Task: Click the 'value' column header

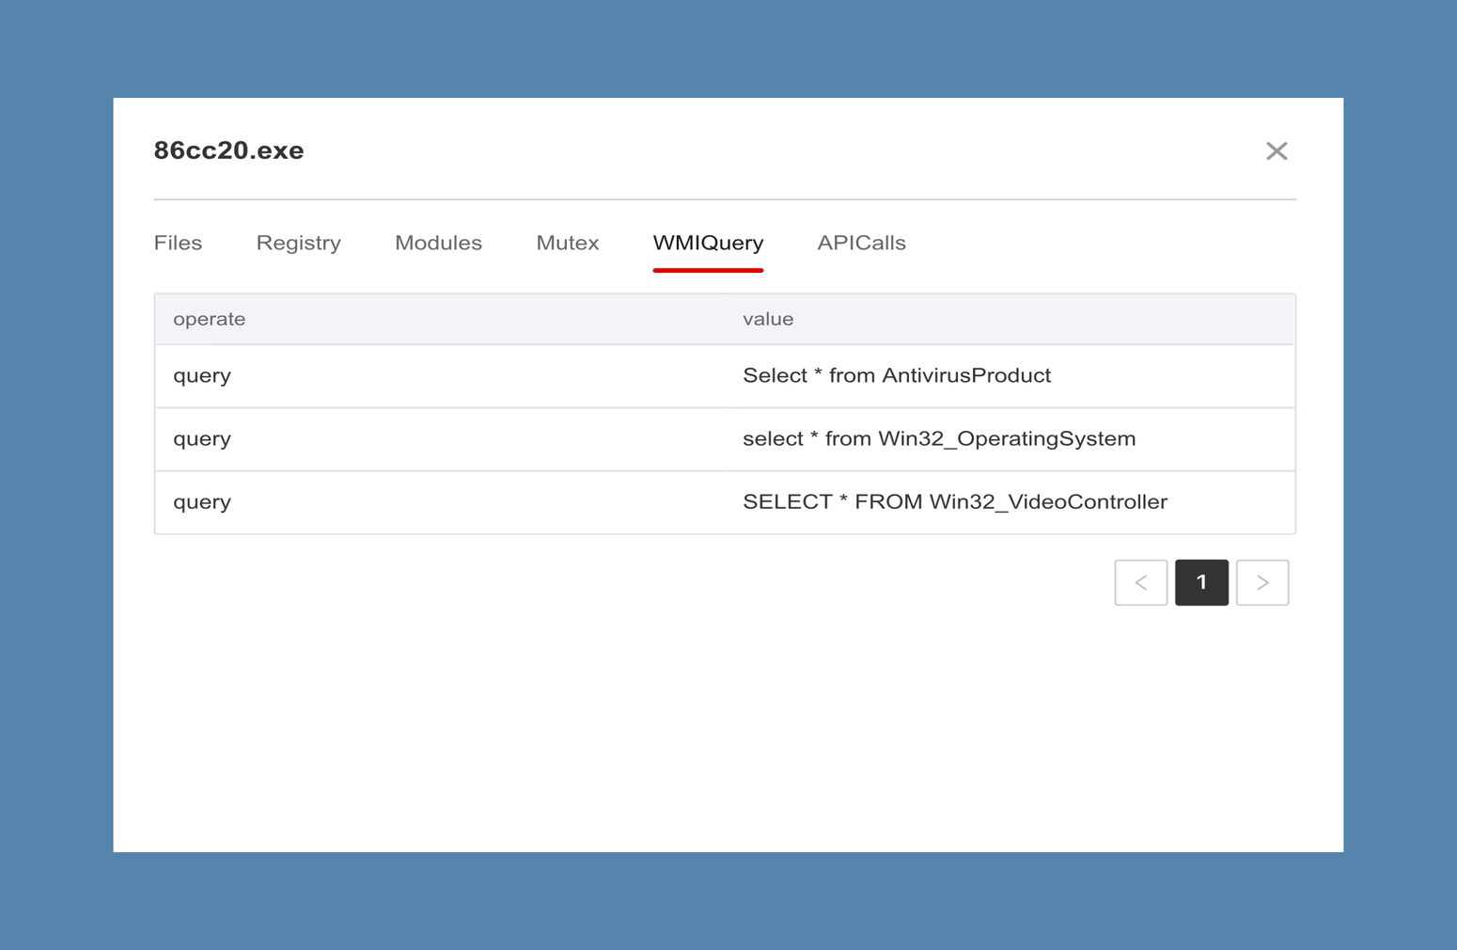Action: coord(768,319)
